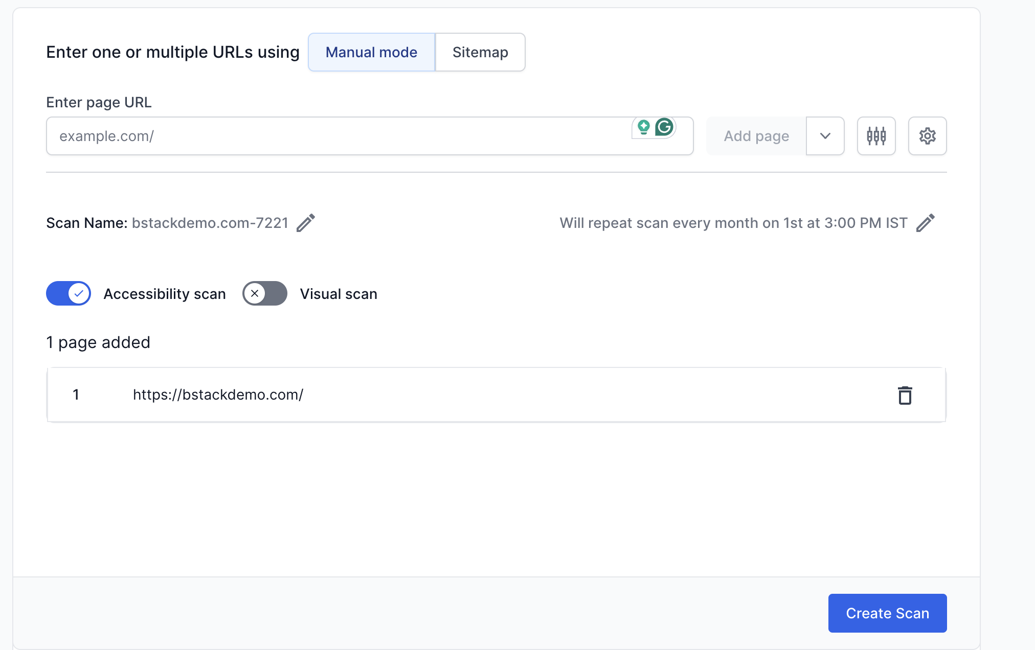Click the Visual scan label
This screenshot has height=650, width=1035.
point(339,294)
